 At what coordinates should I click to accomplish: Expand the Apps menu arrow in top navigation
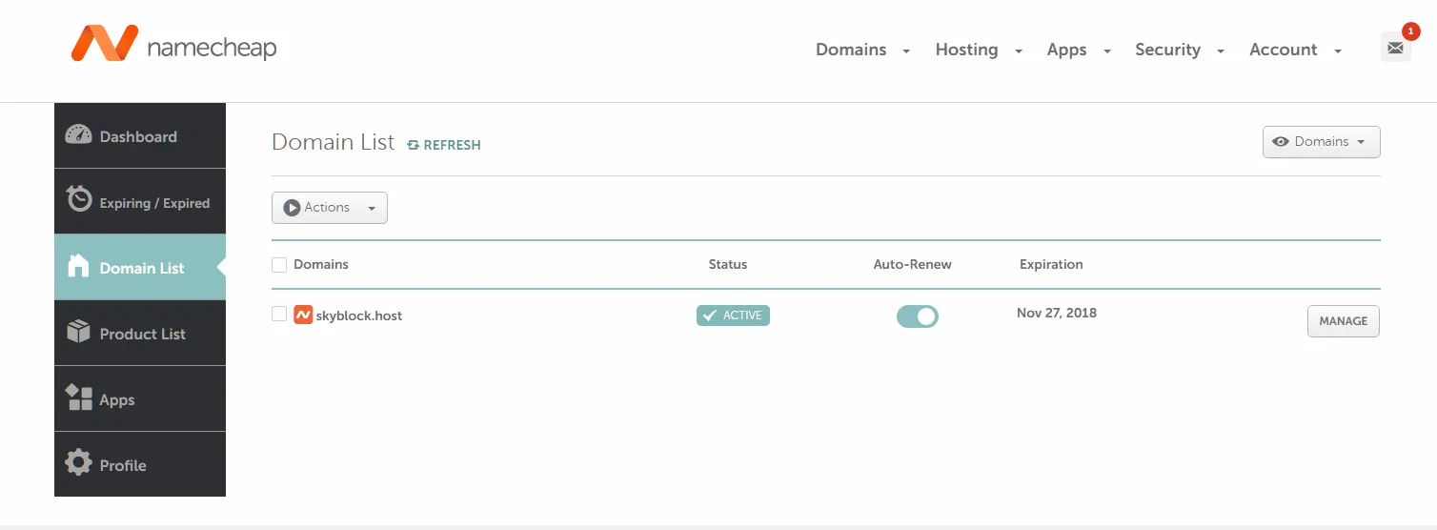tap(1107, 51)
